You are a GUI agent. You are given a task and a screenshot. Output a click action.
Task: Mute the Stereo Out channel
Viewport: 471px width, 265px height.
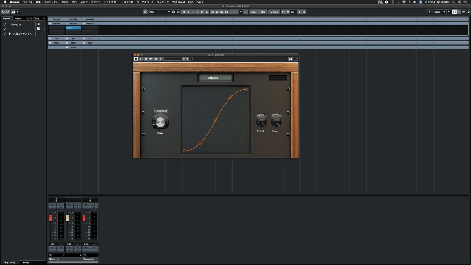[x=86, y=205]
